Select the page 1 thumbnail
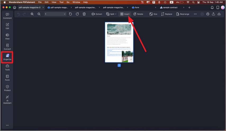The width and height of the screenshot is (226, 131). click(119, 42)
